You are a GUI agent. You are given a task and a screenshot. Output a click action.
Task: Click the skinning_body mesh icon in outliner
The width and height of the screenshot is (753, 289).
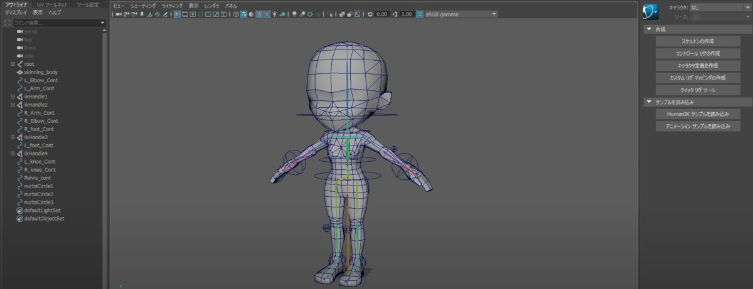[19, 72]
